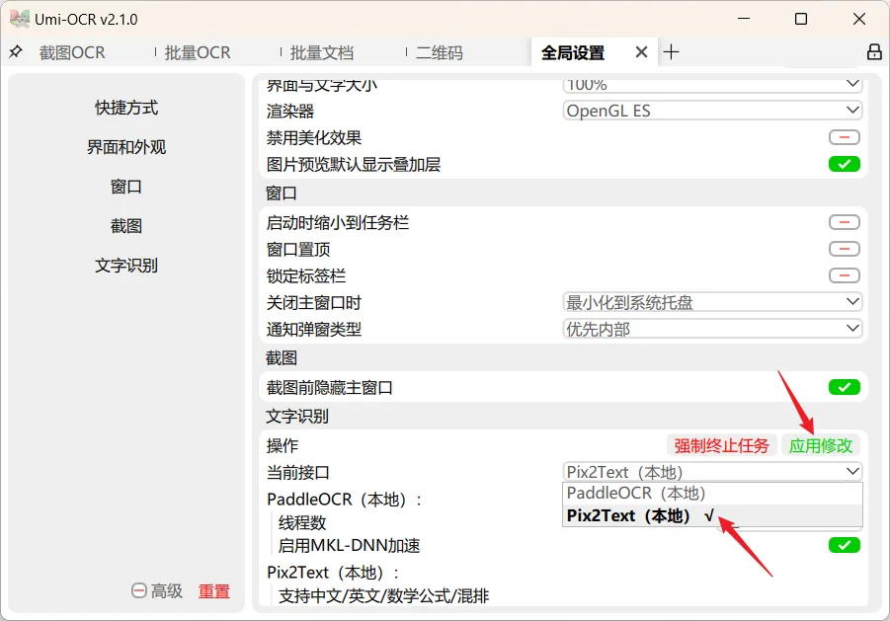
Task: Click the pin window icon
Action: coord(16,52)
